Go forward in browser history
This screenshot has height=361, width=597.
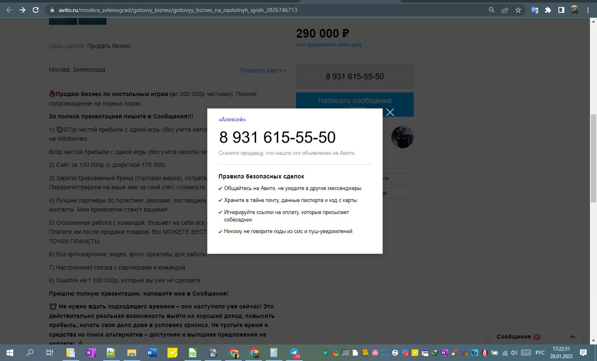point(22,10)
